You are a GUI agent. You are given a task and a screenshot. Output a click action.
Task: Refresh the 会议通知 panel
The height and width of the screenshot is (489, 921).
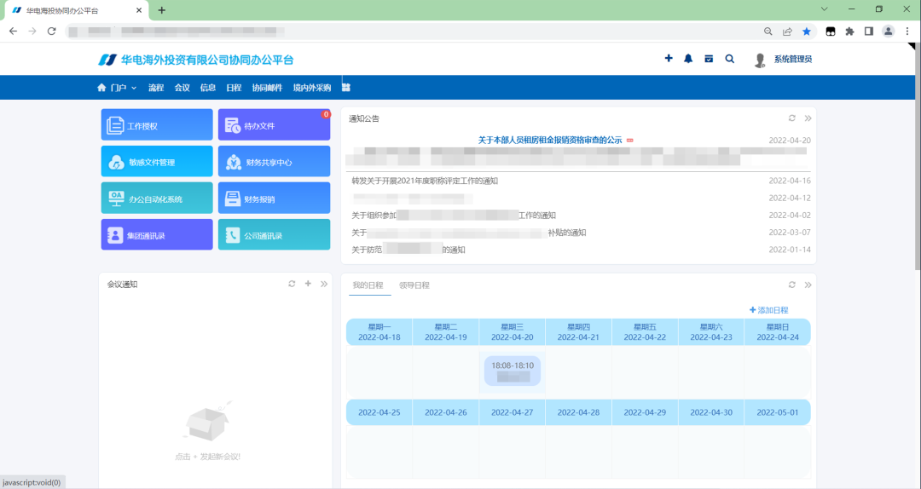pyautogui.click(x=292, y=284)
